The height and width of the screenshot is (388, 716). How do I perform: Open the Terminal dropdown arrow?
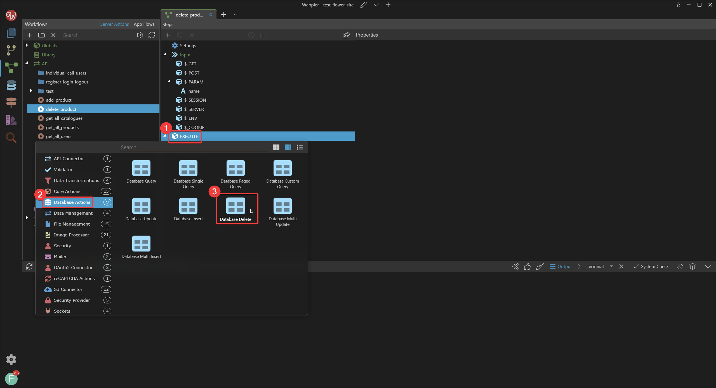coord(611,266)
